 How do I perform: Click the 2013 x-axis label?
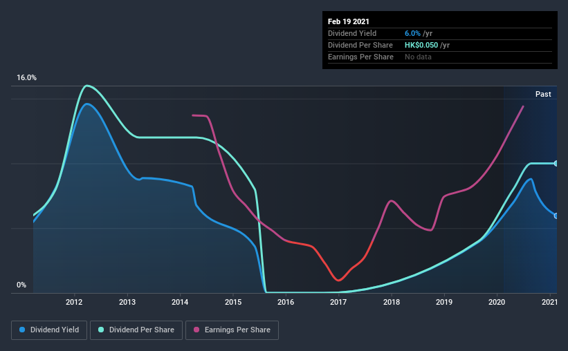[127, 302]
